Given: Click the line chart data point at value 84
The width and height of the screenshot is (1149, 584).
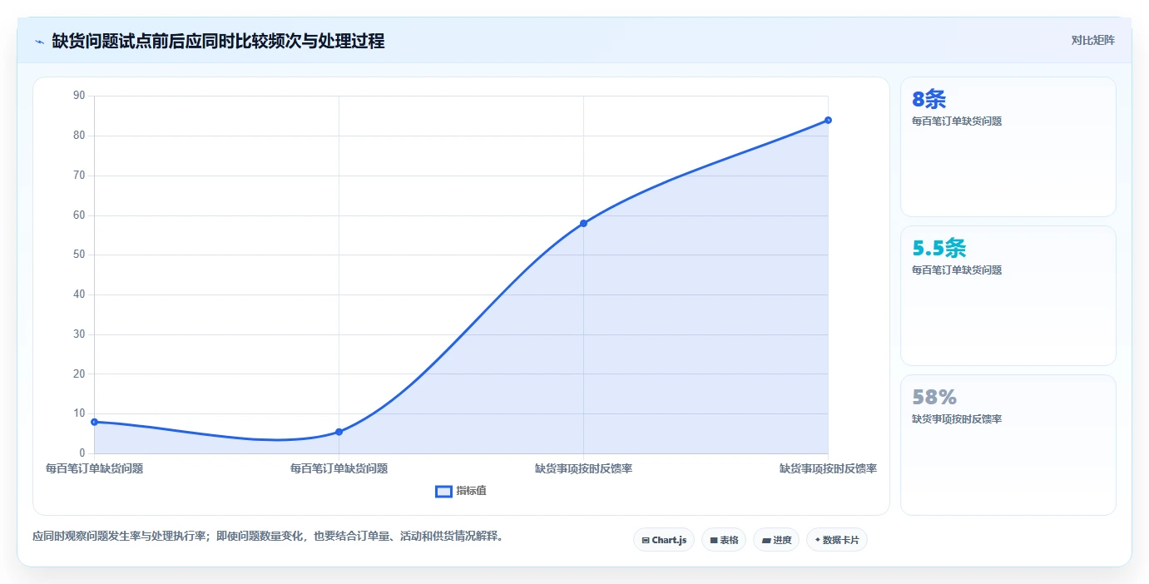Looking at the screenshot, I should click(828, 120).
